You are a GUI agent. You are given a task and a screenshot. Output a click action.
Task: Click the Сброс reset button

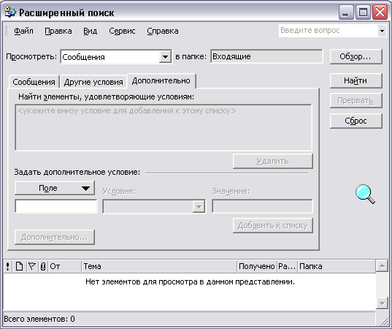(x=356, y=121)
